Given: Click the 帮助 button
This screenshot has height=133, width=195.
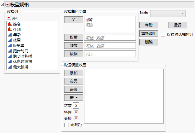Looking at the screenshot, I should pyautogui.click(x=149, y=25).
